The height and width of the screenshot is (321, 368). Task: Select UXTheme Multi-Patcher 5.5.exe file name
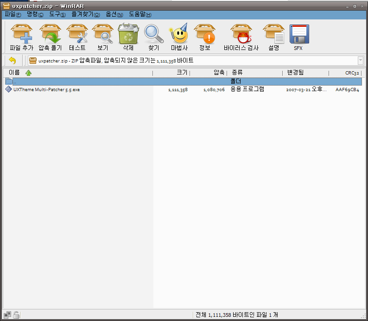(x=46, y=89)
